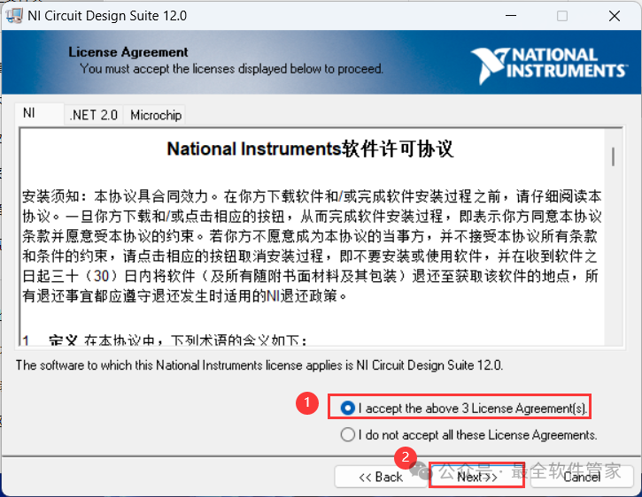The height and width of the screenshot is (497, 642).
Task: Select "I accept the above 3 License Agreement(s)"
Action: tap(348, 408)
